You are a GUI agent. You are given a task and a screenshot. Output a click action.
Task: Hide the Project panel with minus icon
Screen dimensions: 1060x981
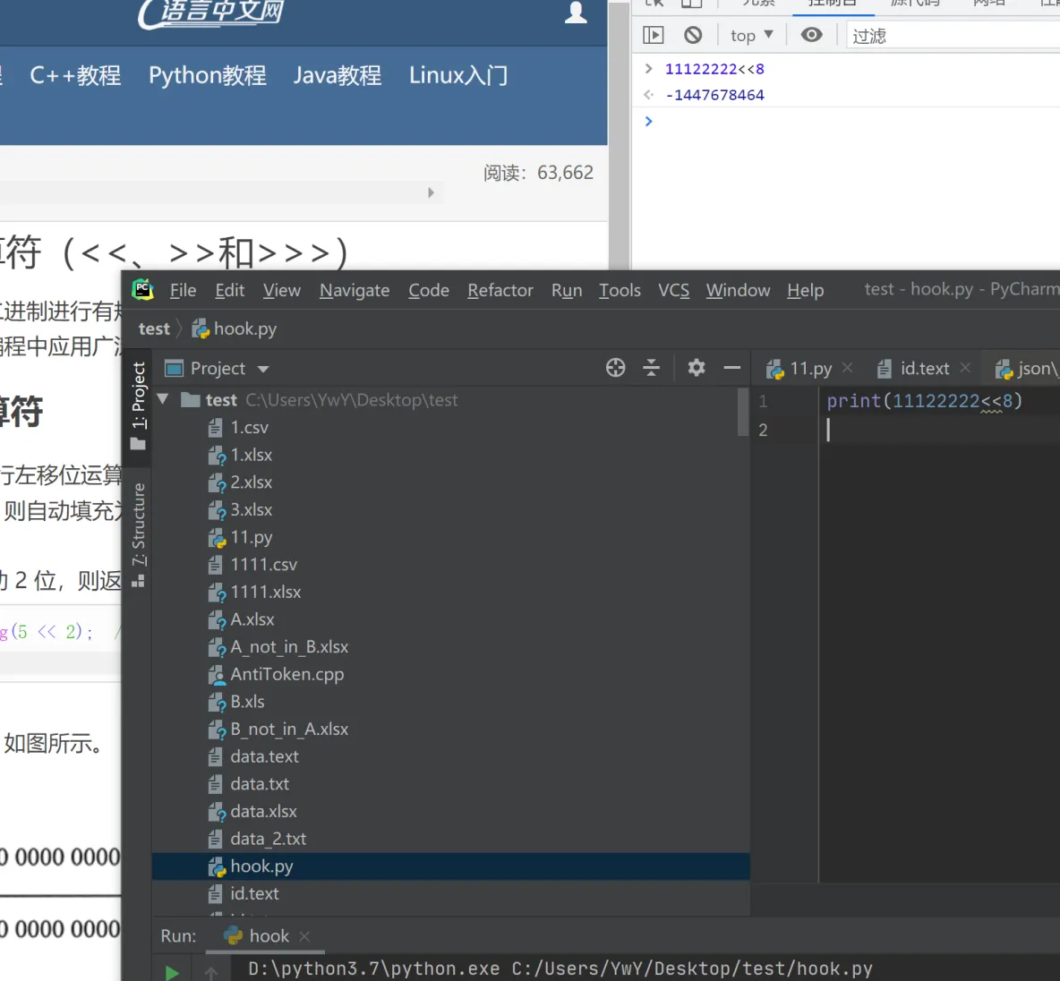click(x=731, y=368)
